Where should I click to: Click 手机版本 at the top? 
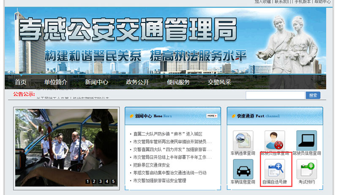pyautogui.click(x=303, y=2)
